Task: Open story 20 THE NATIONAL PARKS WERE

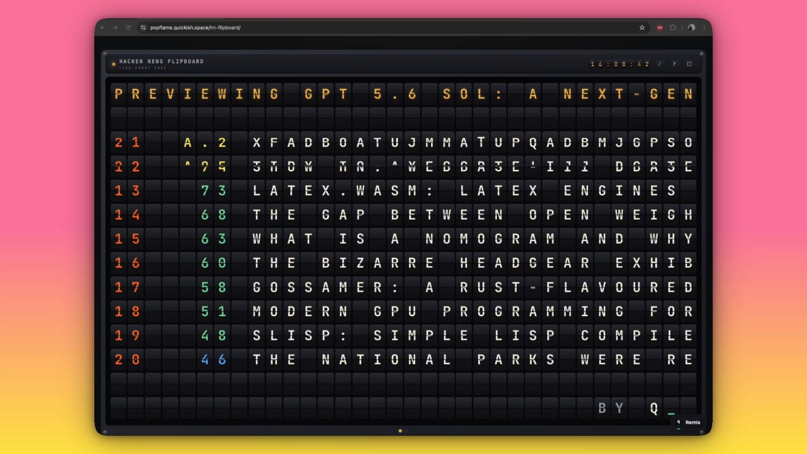Action: tap(403, 360)
